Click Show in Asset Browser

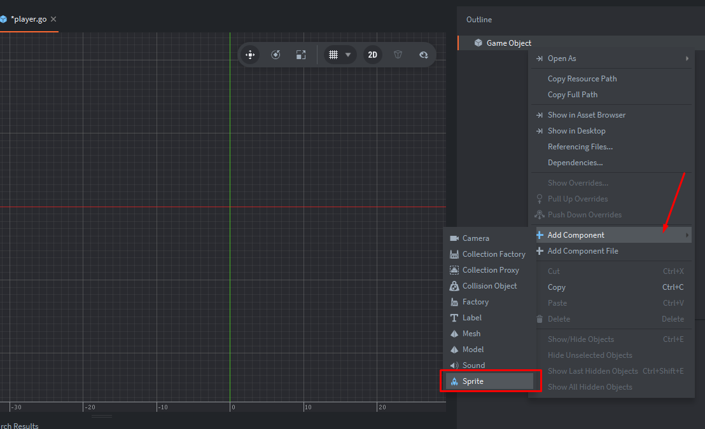coord(586,115)
